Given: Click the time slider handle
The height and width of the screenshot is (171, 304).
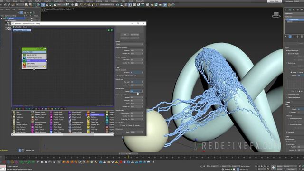Looking at the screenshot, I should (128, 154).
